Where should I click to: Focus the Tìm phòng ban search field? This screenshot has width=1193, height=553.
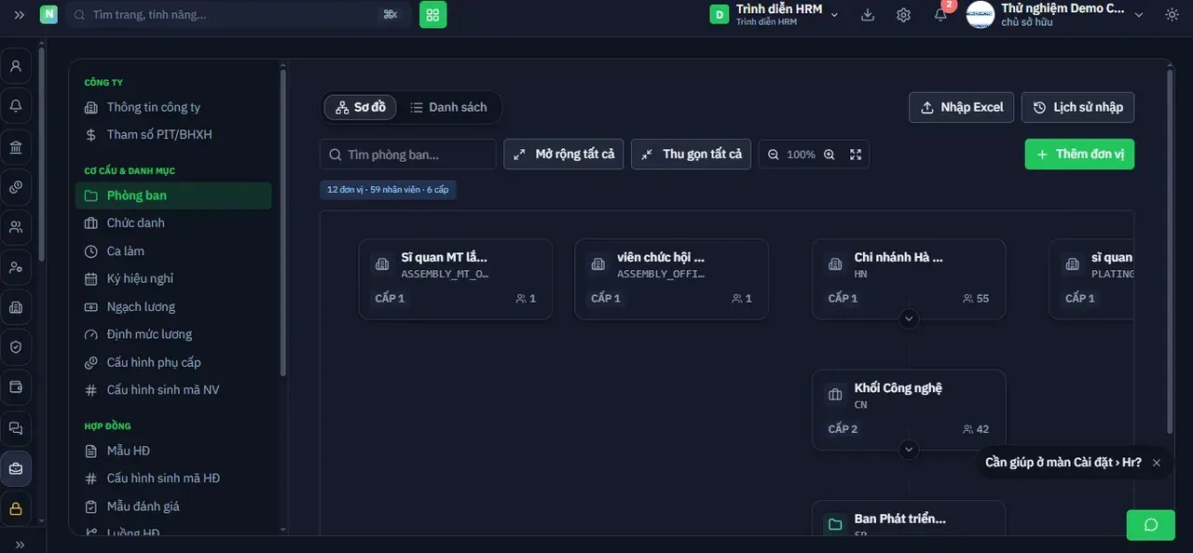(x=408, y=155)
